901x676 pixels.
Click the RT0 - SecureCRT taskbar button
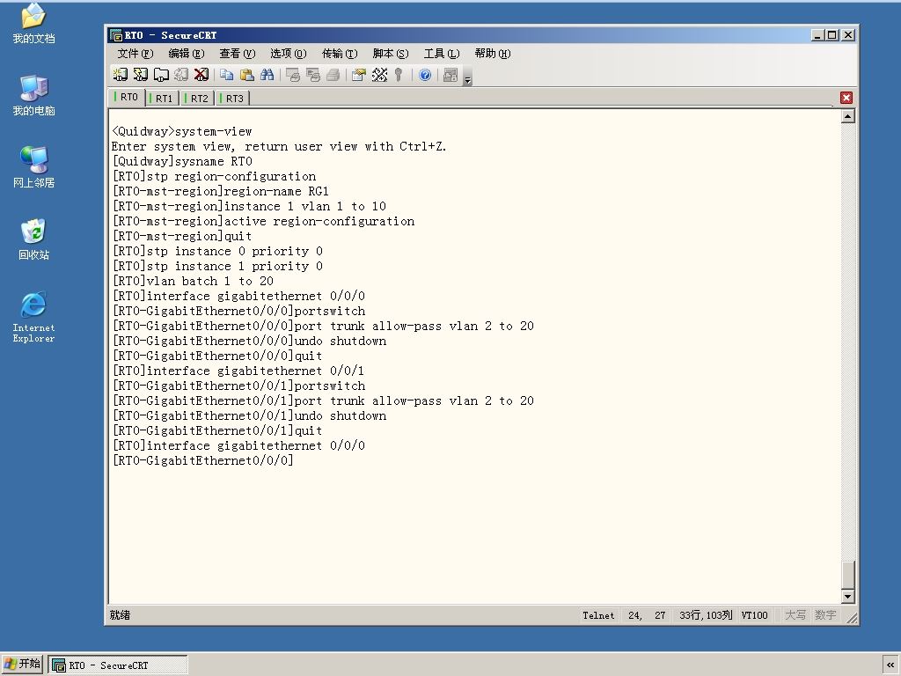[x=118, y=665]
